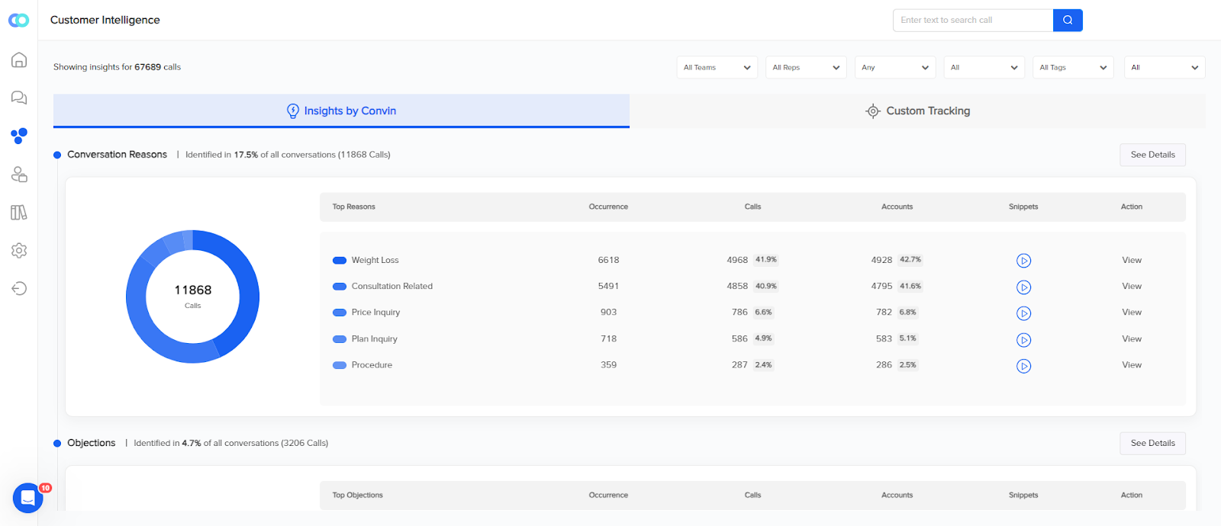The image size is (1221, 526).
Task: Click the 41.9% calls badge
Action: tap(765, 259)
